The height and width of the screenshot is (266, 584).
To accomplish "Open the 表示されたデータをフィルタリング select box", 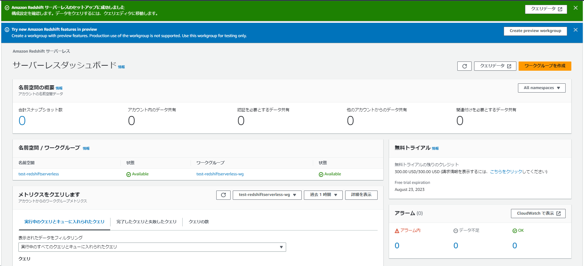I will pyautogui.click(x=152, y=247).
